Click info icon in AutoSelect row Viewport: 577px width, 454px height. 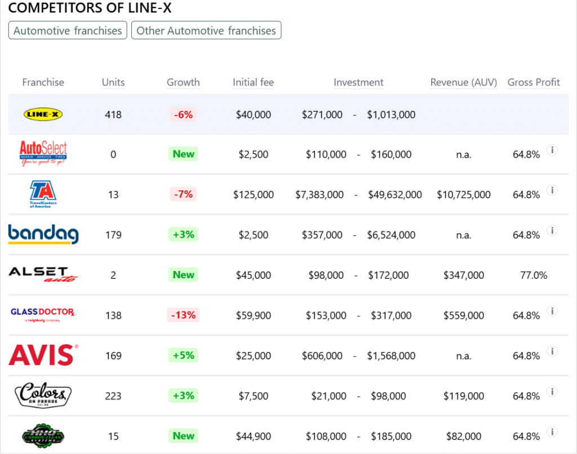(x=552, y=150)
